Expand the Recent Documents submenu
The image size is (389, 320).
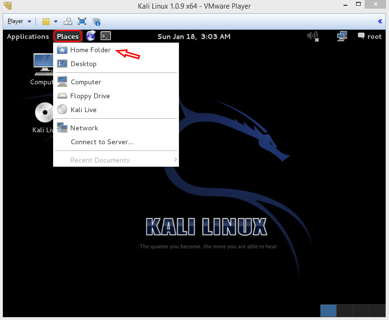pyautogui.click(x=116, y=160)
